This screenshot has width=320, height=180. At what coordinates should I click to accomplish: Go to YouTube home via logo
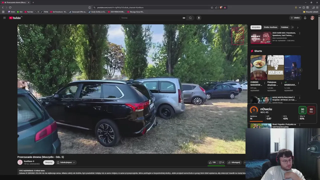(x=15, y=18)
